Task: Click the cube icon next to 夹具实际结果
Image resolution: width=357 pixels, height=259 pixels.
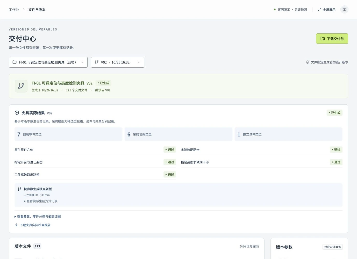Action: 17,113
